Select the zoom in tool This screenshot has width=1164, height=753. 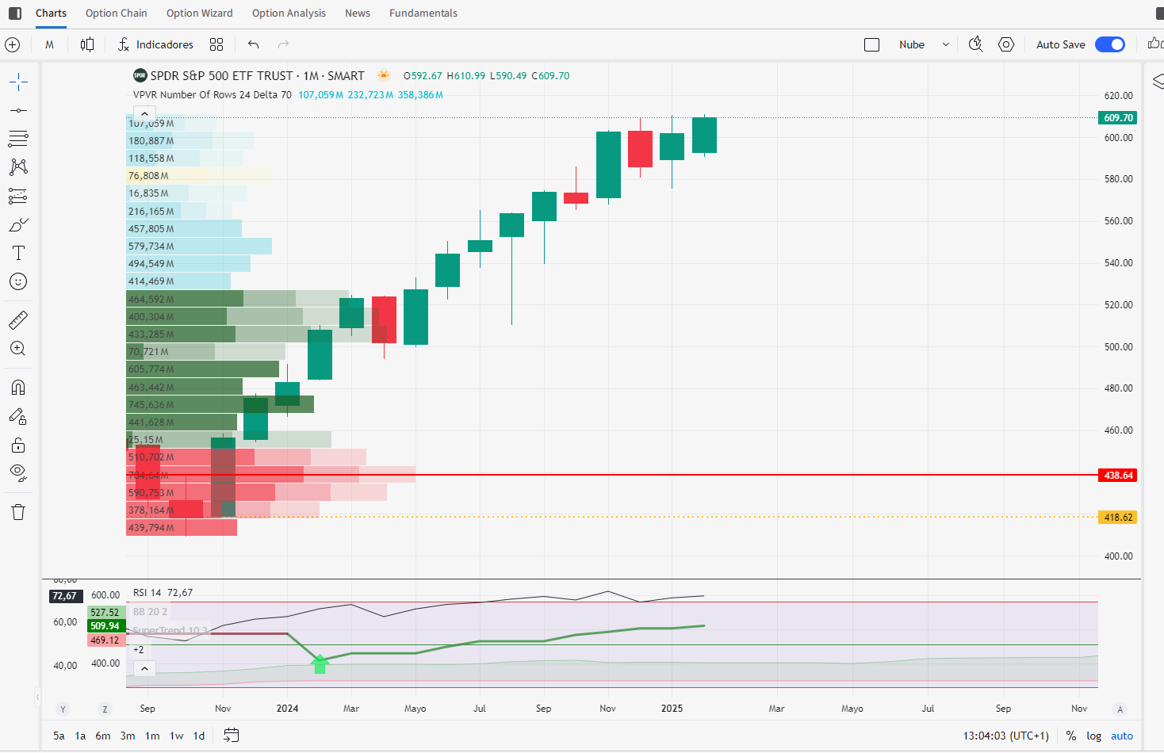point(18,349)
